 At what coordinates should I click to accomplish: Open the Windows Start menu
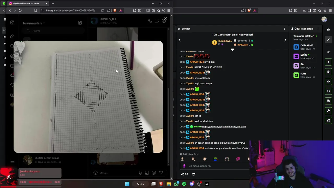coord(127,184)
